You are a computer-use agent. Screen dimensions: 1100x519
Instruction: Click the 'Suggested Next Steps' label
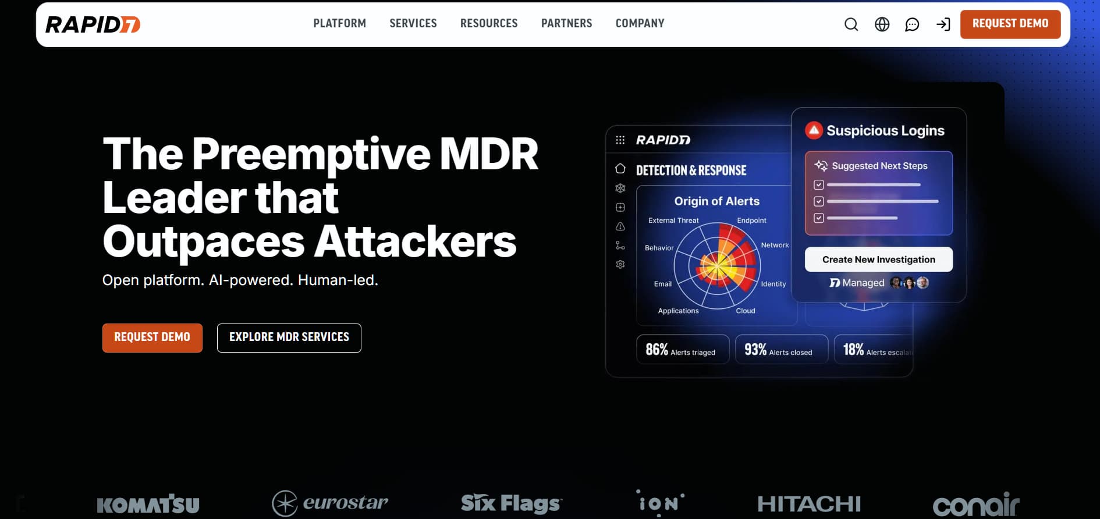coord(879,166)
